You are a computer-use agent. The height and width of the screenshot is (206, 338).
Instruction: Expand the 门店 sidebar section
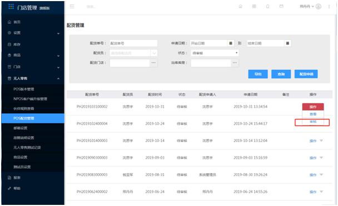click(x=33, y=67)
